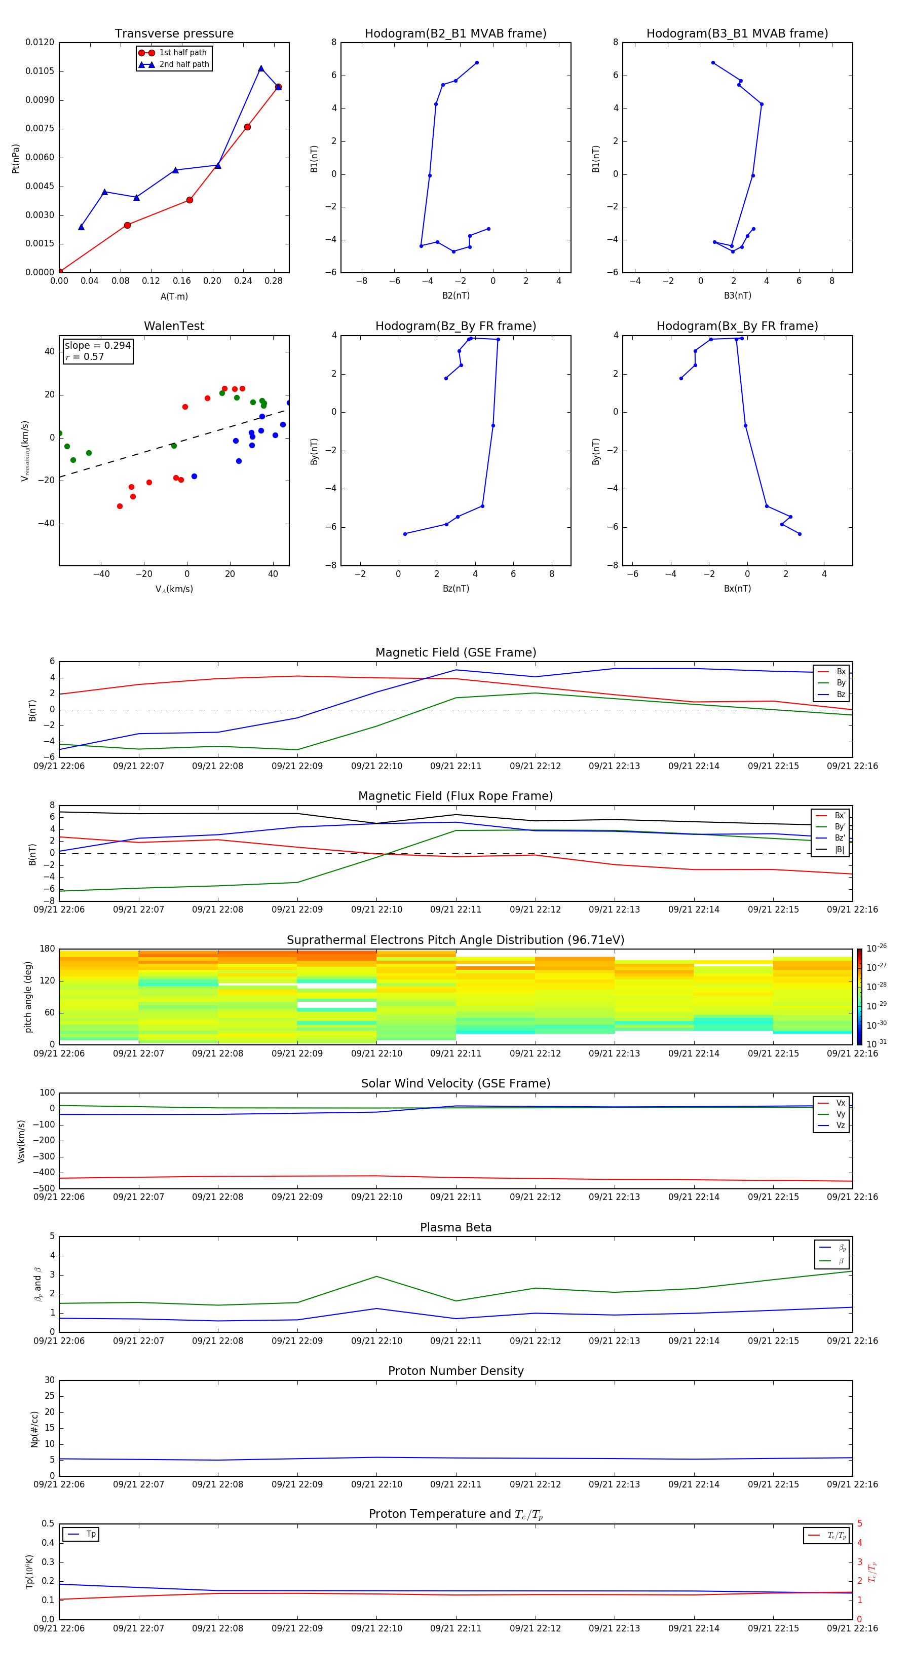Click 'Bx' legend entry in GSE magnetic plot

[x=831, y=672]
